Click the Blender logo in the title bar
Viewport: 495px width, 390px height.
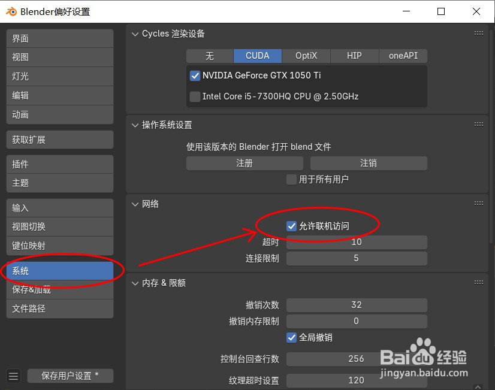(x=10, y=11)
